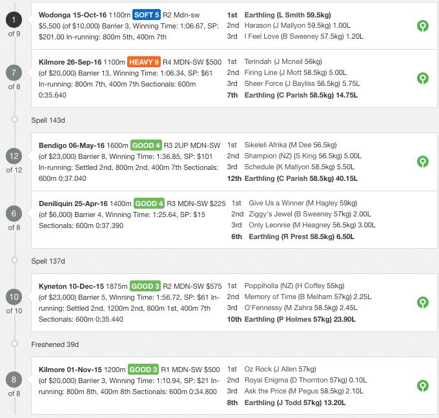Click GOOD 3 badge on Kyneton race
The width and height of the screenshot is (439, 418).
click(x=144, y=286)
